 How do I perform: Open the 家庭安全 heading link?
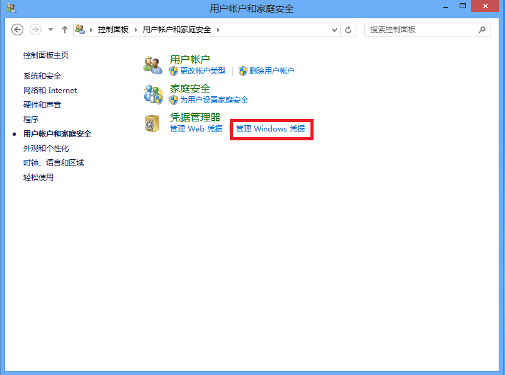(190, 88)
